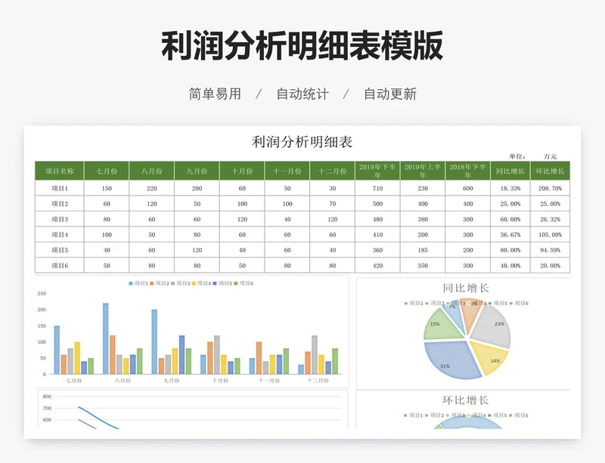Click the 同比增长 pie chart title
Viewport: 605px width, 463px height.
point(465,288)
